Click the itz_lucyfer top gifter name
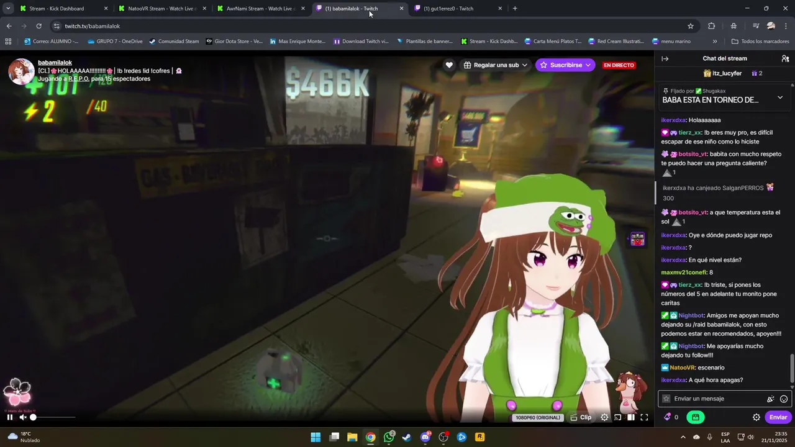The image size is (795, 447). [727, 73]
